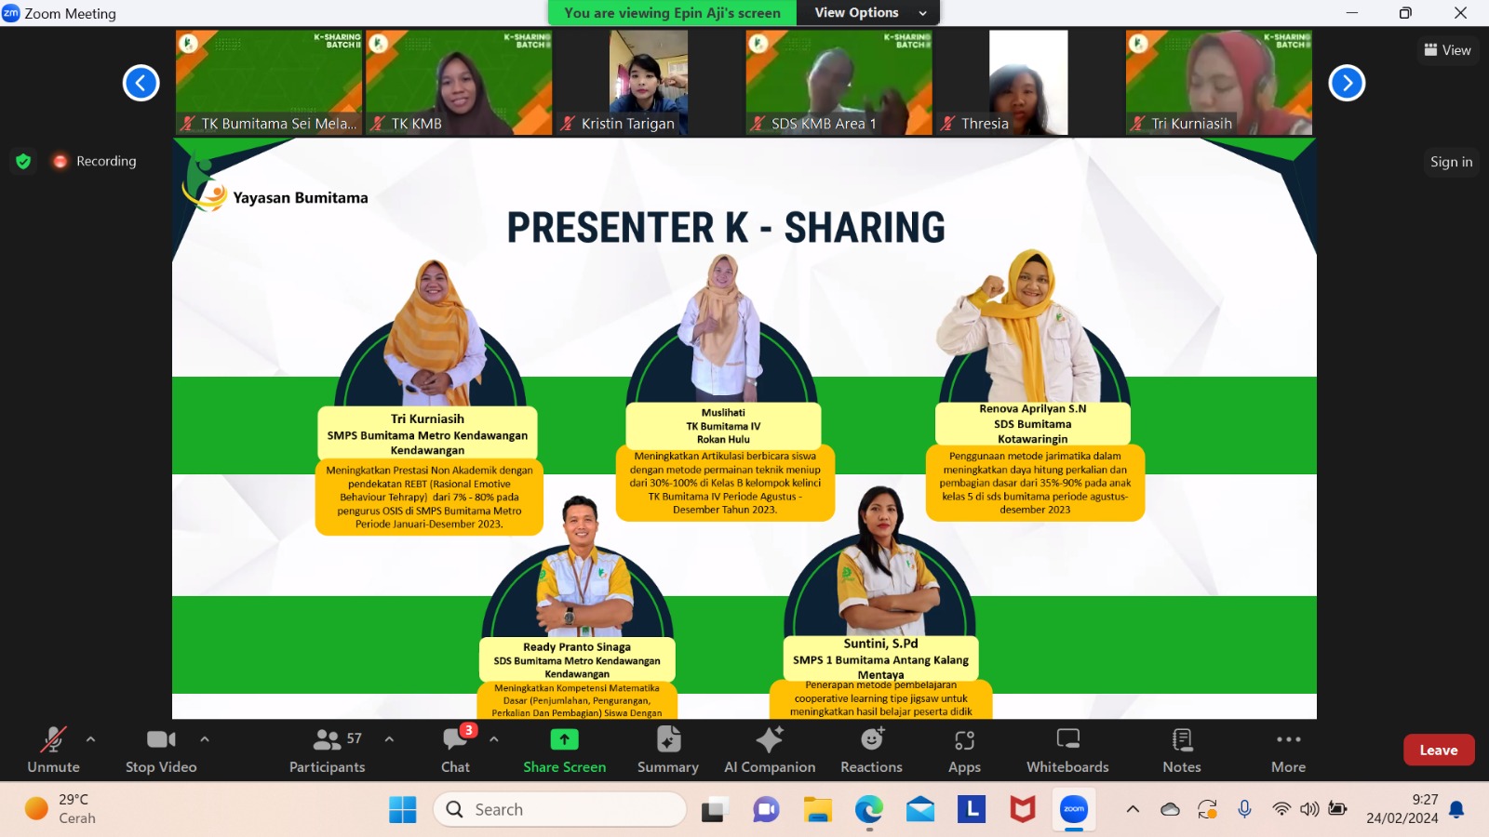Open the More options menu
Image resolution: width=1489 pixels, height=837 pixels.
(1288, 750)
